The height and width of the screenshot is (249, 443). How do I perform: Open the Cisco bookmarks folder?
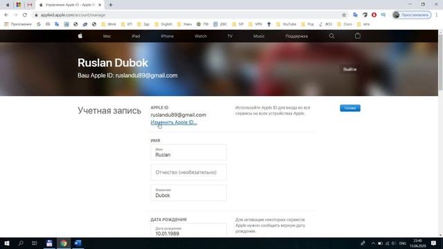(x=345, y=24)
